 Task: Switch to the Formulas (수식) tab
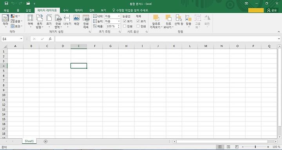pyautogui.click(x=66, y=11)
